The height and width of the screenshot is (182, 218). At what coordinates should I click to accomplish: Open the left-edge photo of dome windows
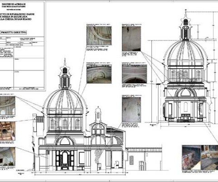click(7, 106)
